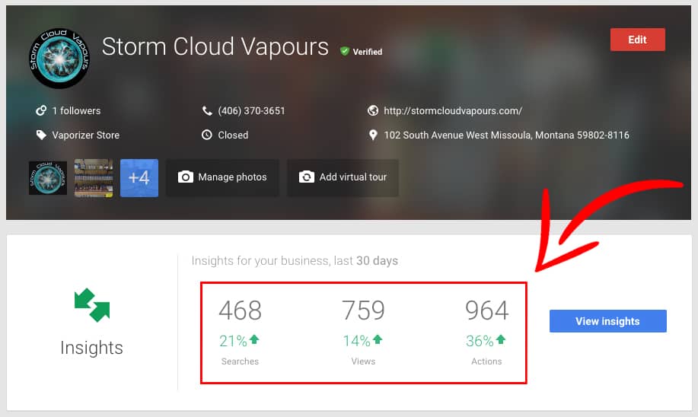This screenshot has height=417, width=698.
Task: Click the camera icon in Manage photos
Action: tap(186, 177)
